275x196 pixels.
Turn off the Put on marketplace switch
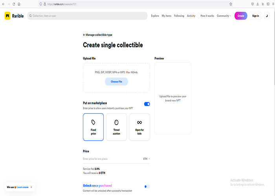(147, 104)
